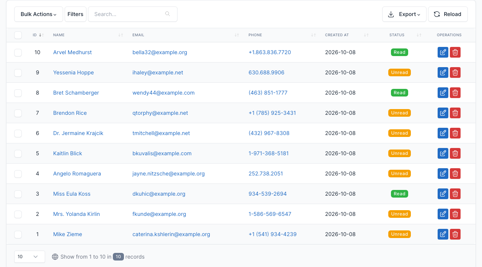Open the Dr. Jermaine Krajcik name link
The height and width of the screenshot is (267, 482).
coord(78,133)
